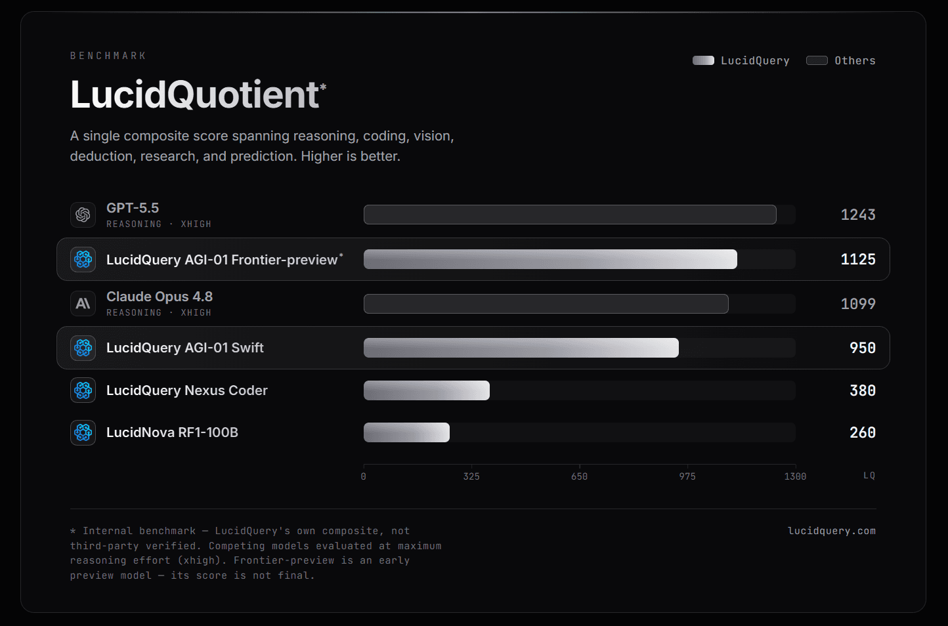
Task: Open the lucidquery.com link
Action: (832, 531)
